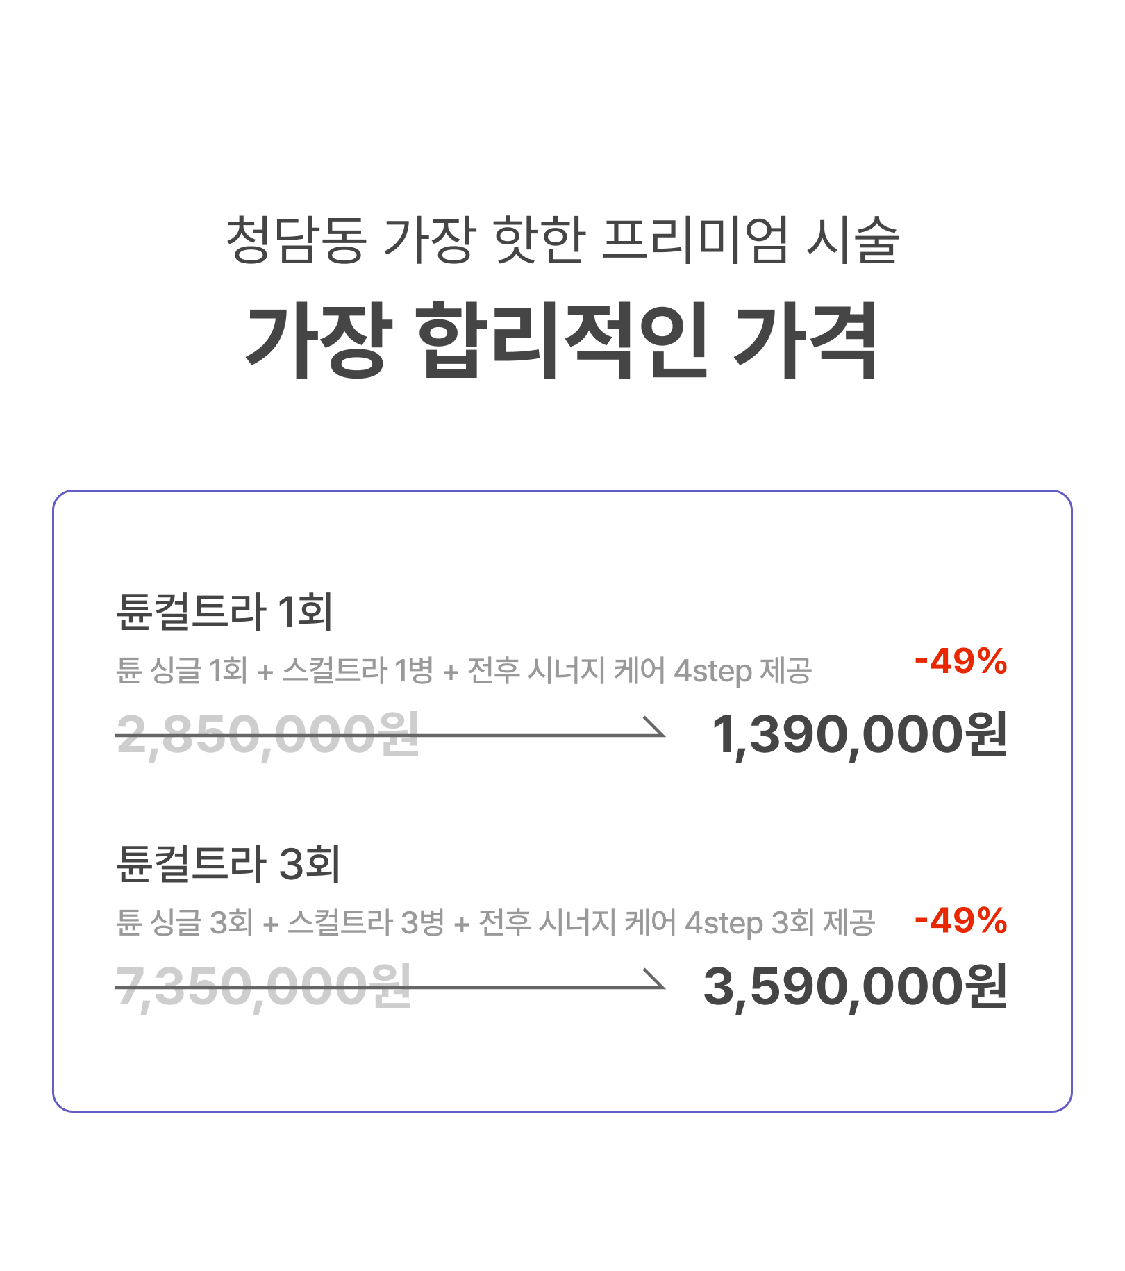The image size is (1125, 1271).
Task: Click 전후 시너지 케어 in the 3회 description
Action: click(578, 923)
